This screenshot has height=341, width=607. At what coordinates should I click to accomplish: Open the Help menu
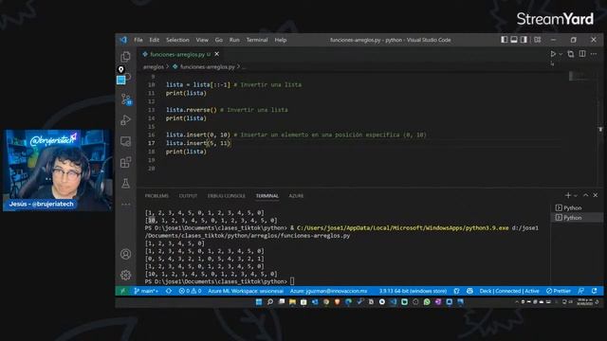coord(281,40)
